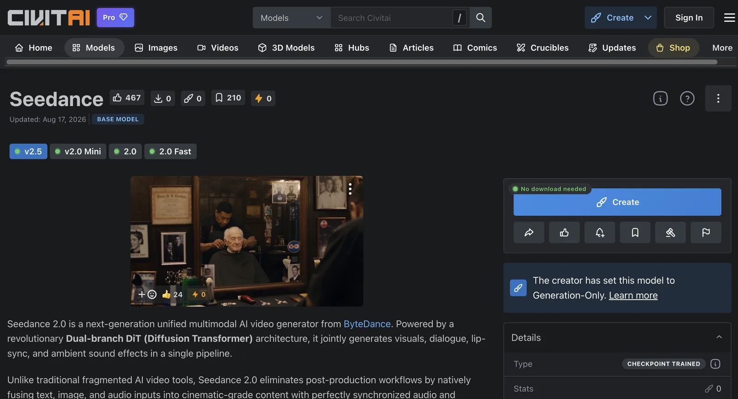Open the help question mark icon
The height and width of the screenshot is (399, 738).
pos(687,98)
